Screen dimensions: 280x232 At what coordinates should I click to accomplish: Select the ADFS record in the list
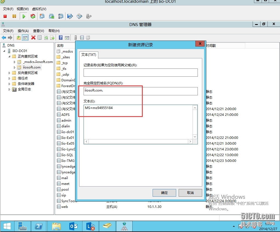63,114
